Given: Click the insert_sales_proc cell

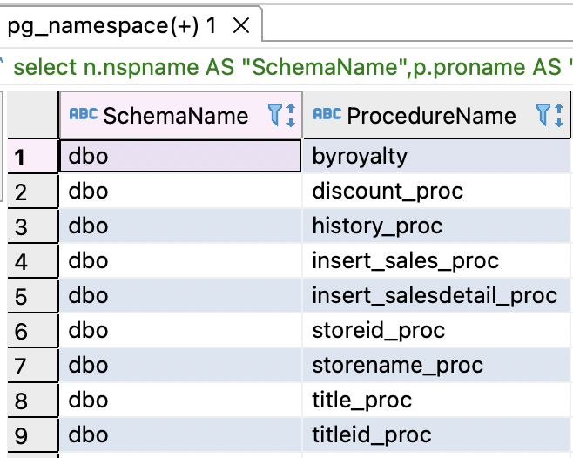Looking at the screenshot, I should pyautogui.click(x=436, y=260).
